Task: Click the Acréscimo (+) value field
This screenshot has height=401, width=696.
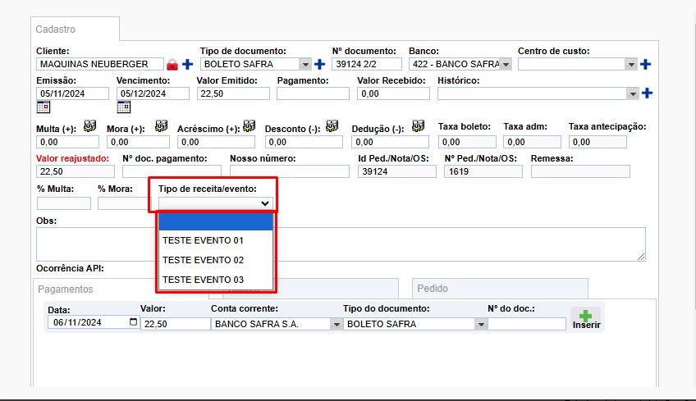Action: pyautogui.click(x=216, y=142)
